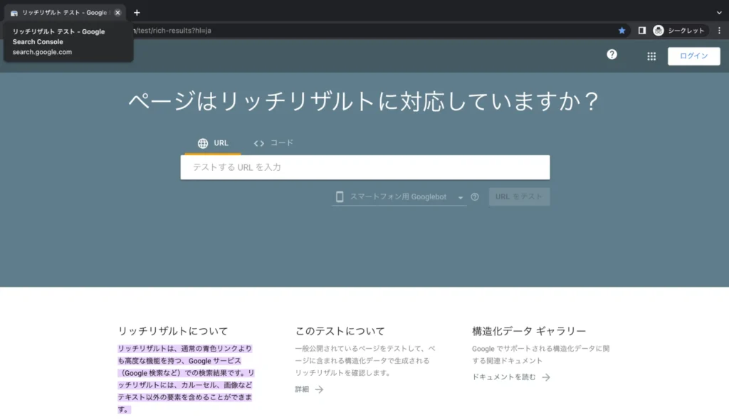Open the side panel icon in browser toolbar
Screen dimensions: 729x420
[x=641, y=31]
